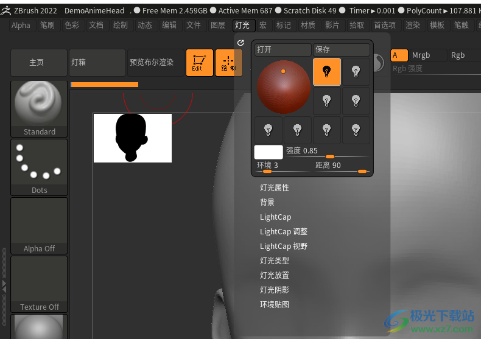The width and height of the screenshot is (481, 339).
Task: Click the light placement sphere preview
Action: 284,87
